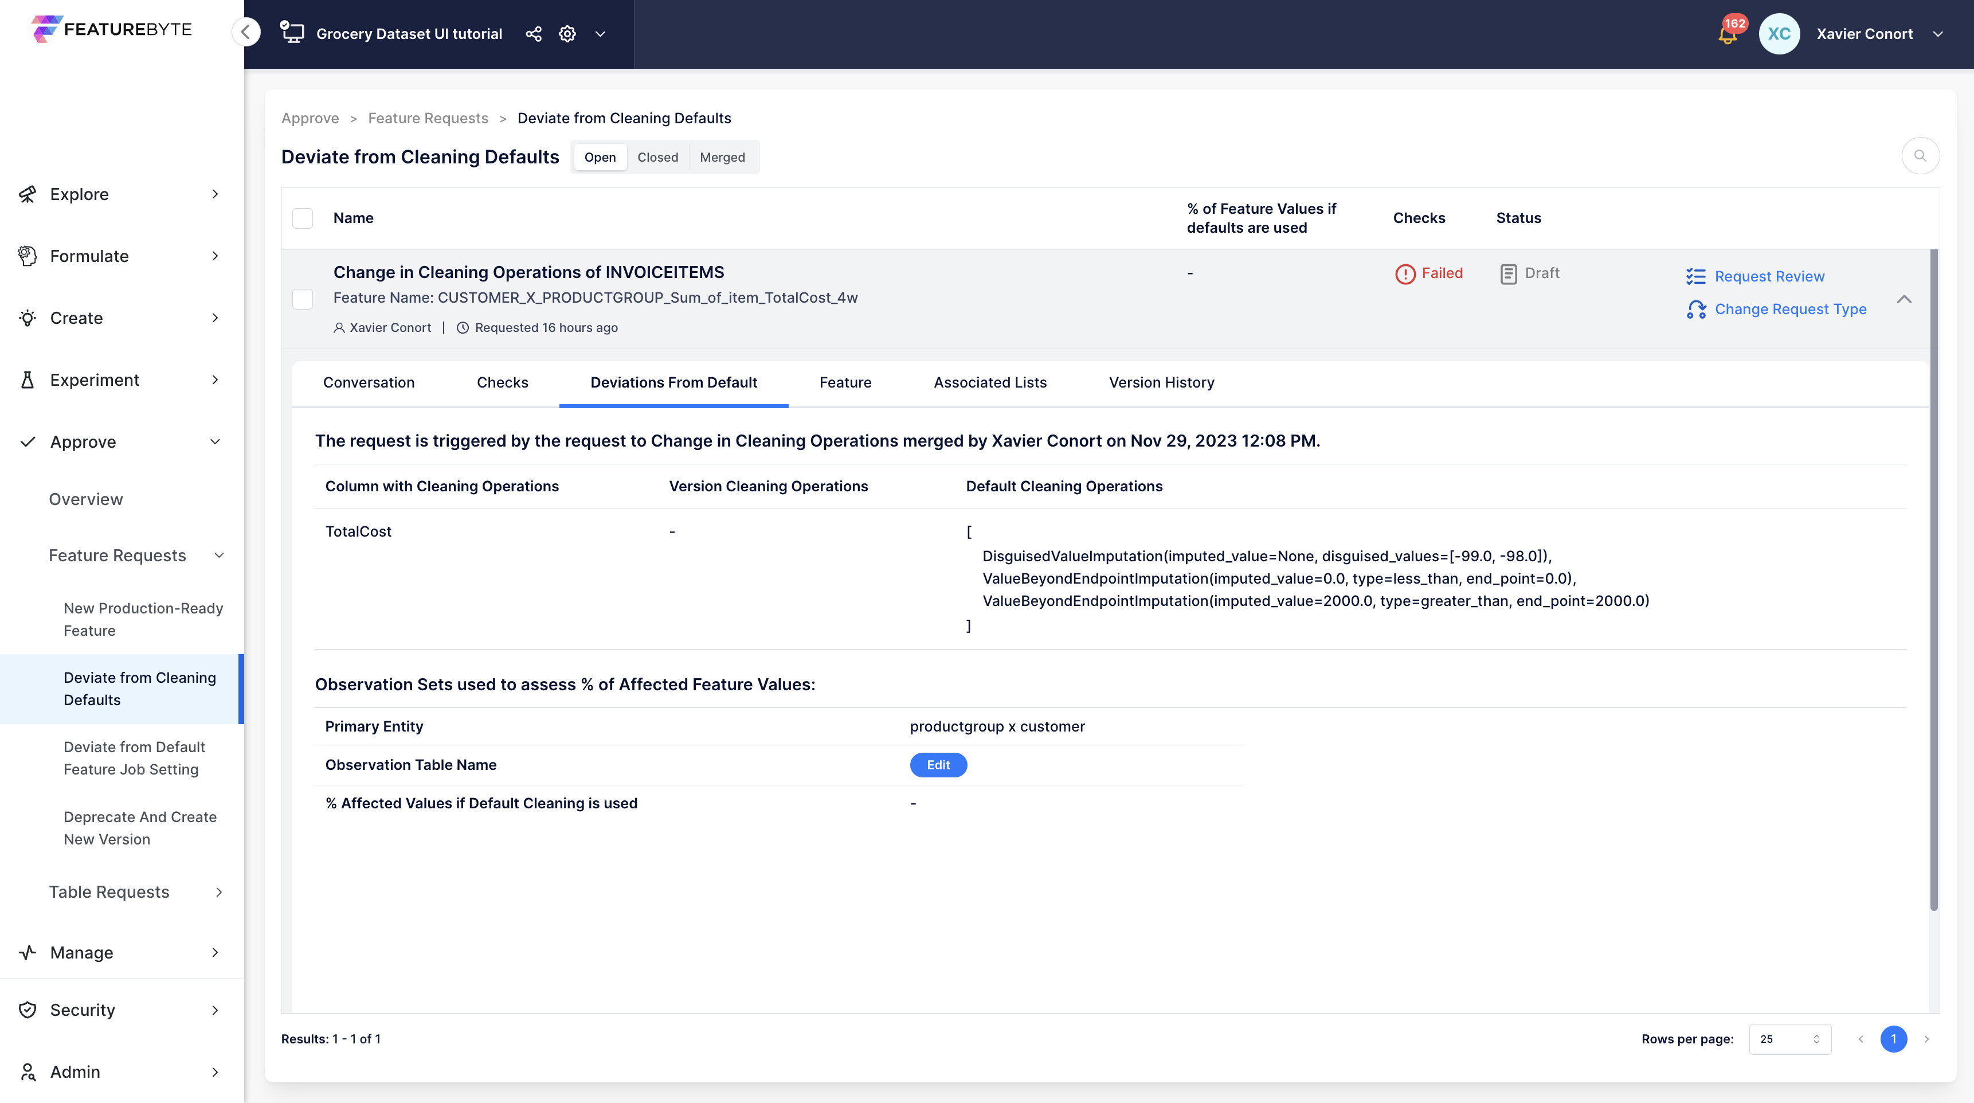
Task: Click the Edit observation table button
Action: click(x=938, y=765)
